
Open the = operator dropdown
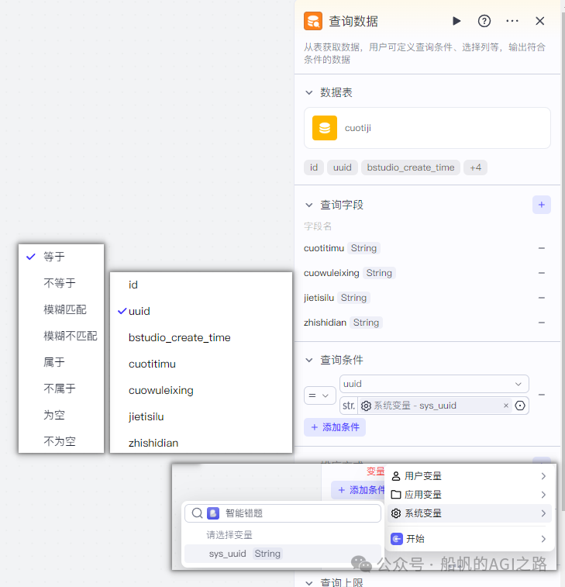[x=319, y=395]
